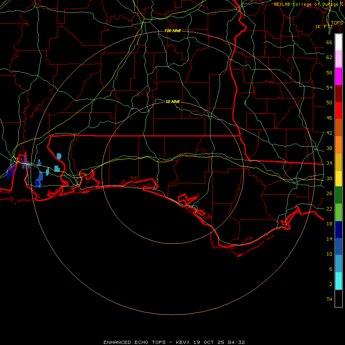This screenshot has width=345, height=345.
Task: Click the dark green legend swatch
Action: point(338,195)
